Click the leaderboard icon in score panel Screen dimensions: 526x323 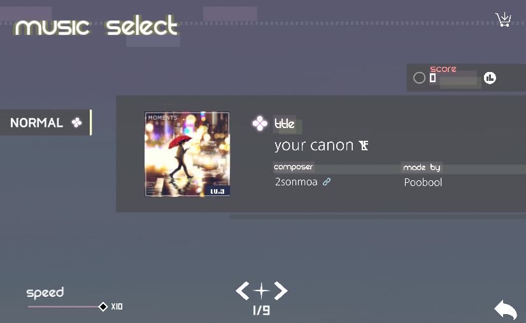coord(490,78)
